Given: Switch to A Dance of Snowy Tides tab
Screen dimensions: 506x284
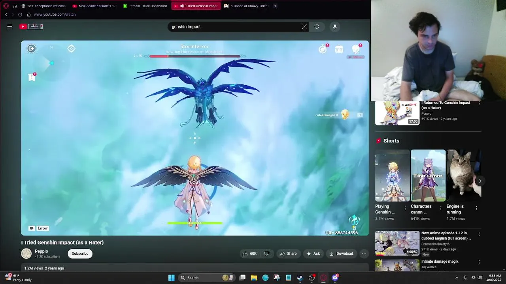Looking at the screenshot, I should [x=246, y=6].
